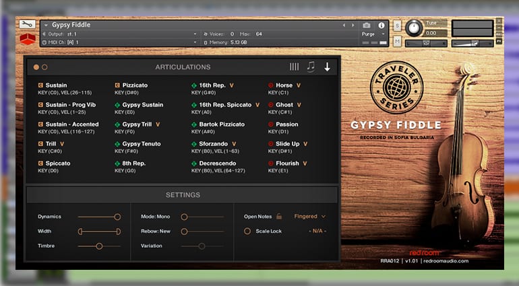The image size is (519, 286).
Task: Click the Horse red articulation icon
Action: [271, 85]
